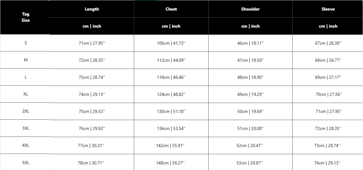Click the Chest column header
The image size is (363, 170).
171,9
